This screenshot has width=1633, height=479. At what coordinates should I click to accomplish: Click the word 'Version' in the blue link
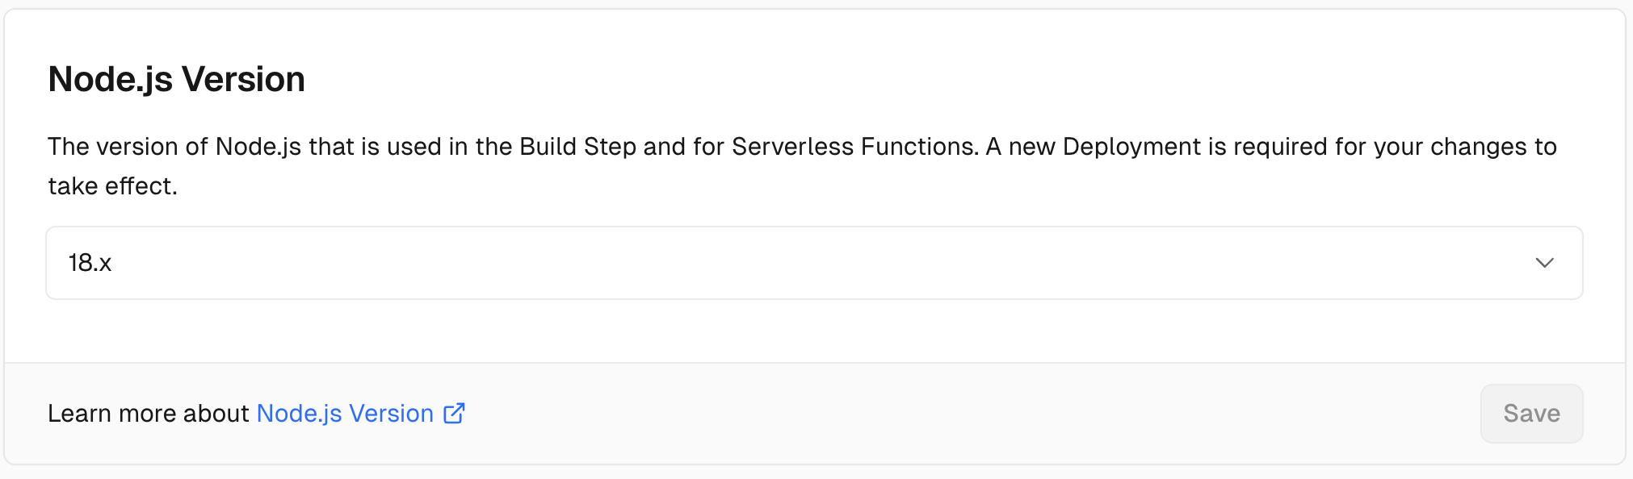coord(391,414)
